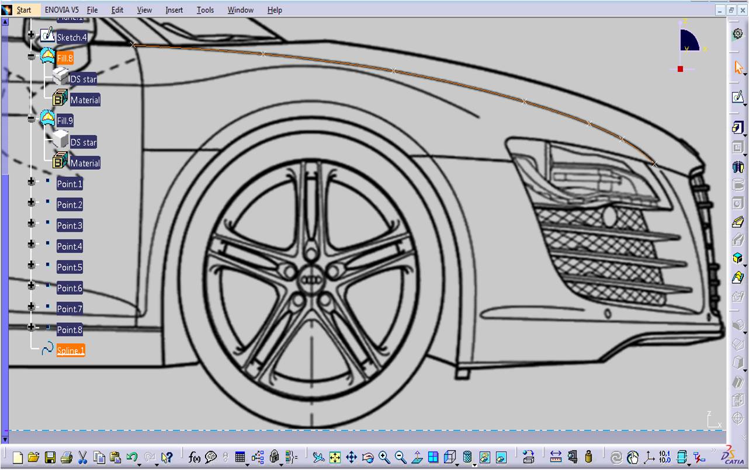Open the Start menu
The image size is (749, 470).
click(24, 10)
